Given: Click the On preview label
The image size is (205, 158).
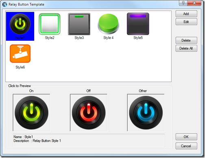Looking at the screenshot, I should coord(31,91).
